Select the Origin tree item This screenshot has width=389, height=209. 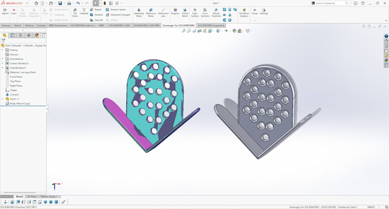[x=13, y=90]
